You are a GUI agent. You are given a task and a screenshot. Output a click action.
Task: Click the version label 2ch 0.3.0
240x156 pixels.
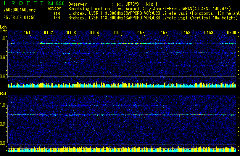click(56, 3)
